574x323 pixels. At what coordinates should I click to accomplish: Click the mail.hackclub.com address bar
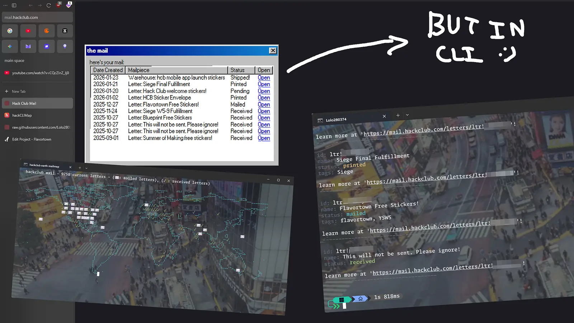tap(37, 17)
